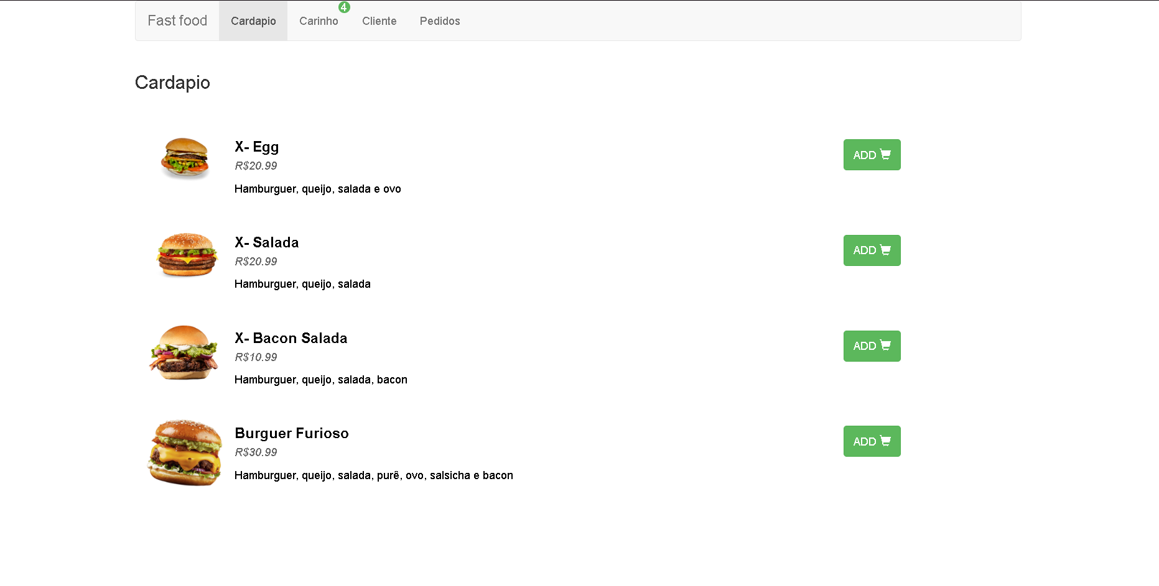The width and height of the screenshot is (1159, 586).
Task: Click the X- Egg price R$20.99
Action: pyautogui.click(x=256, y=166)
